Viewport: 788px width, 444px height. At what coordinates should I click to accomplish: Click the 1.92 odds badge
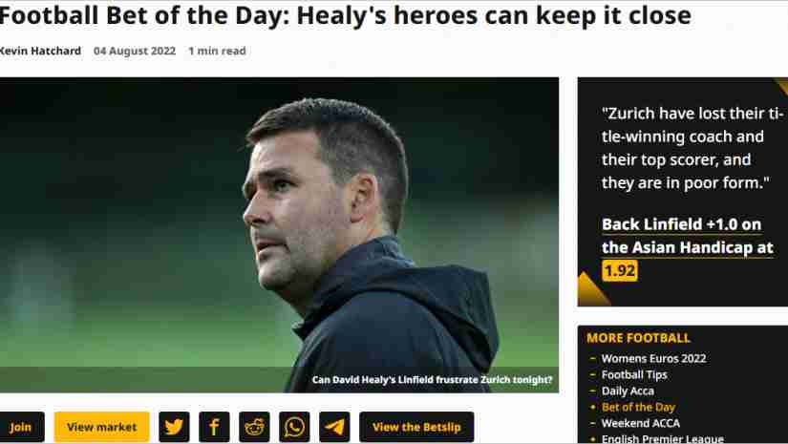(620, 271)
